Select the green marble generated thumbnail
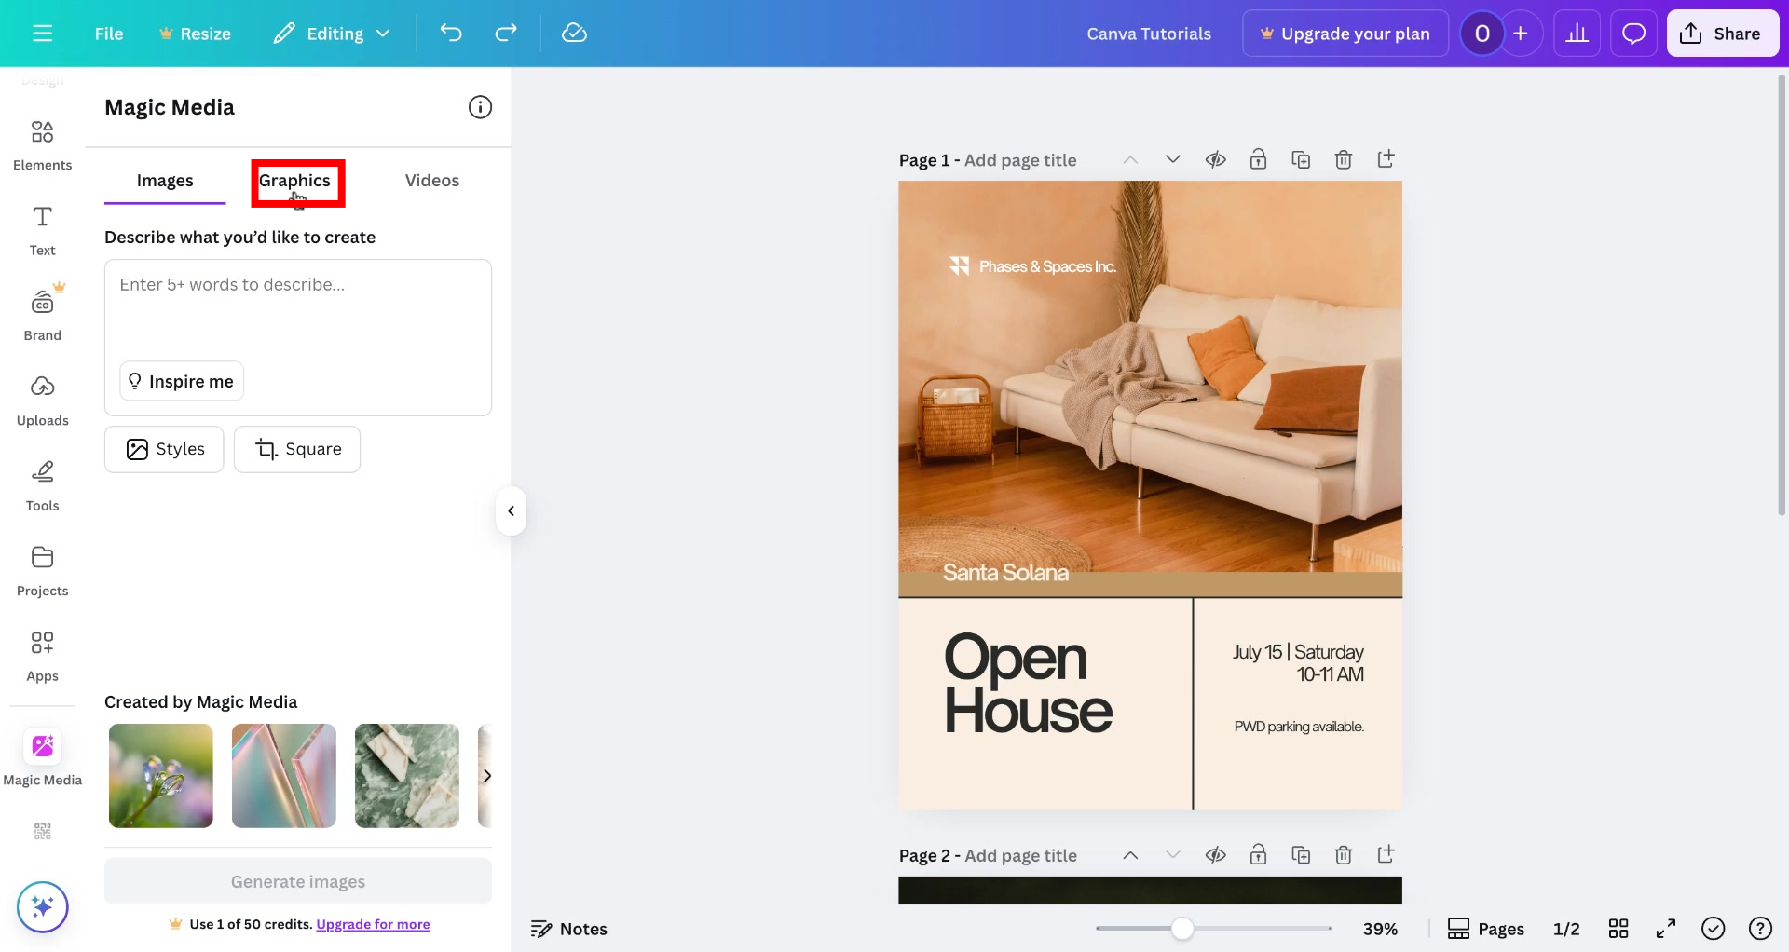The height and width of the screenshot is (952, 1789). [406, 775]
